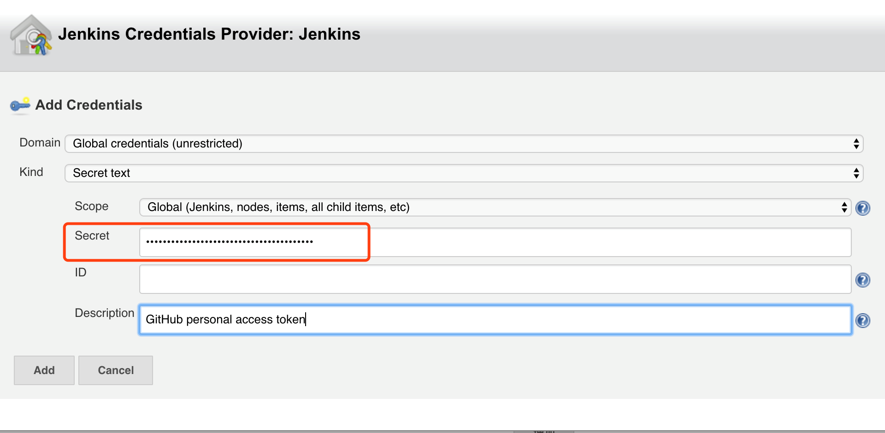Image resolution: width=885 pixels, height=433 pixels.
Task: Click the Secret field label
Action: click(x=92, y=236)
